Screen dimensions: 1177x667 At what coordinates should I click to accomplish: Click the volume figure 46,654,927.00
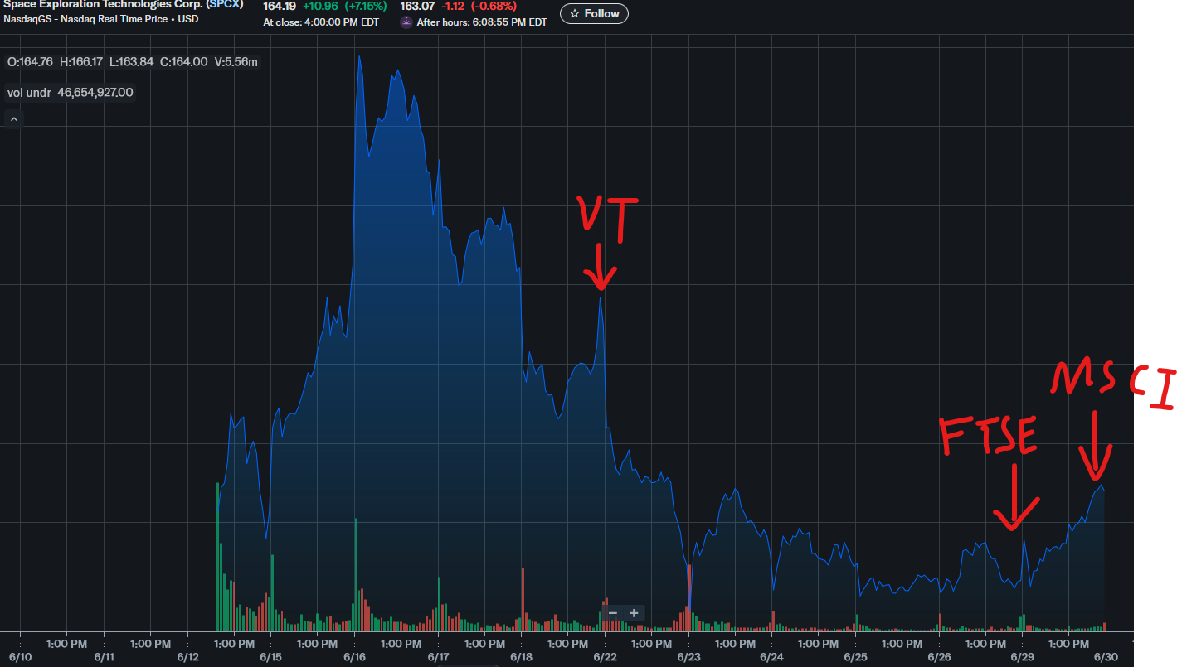[x=95, y=93]
